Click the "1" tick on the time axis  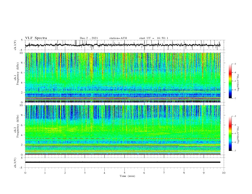pyautogui.click(x=45, y=173)
